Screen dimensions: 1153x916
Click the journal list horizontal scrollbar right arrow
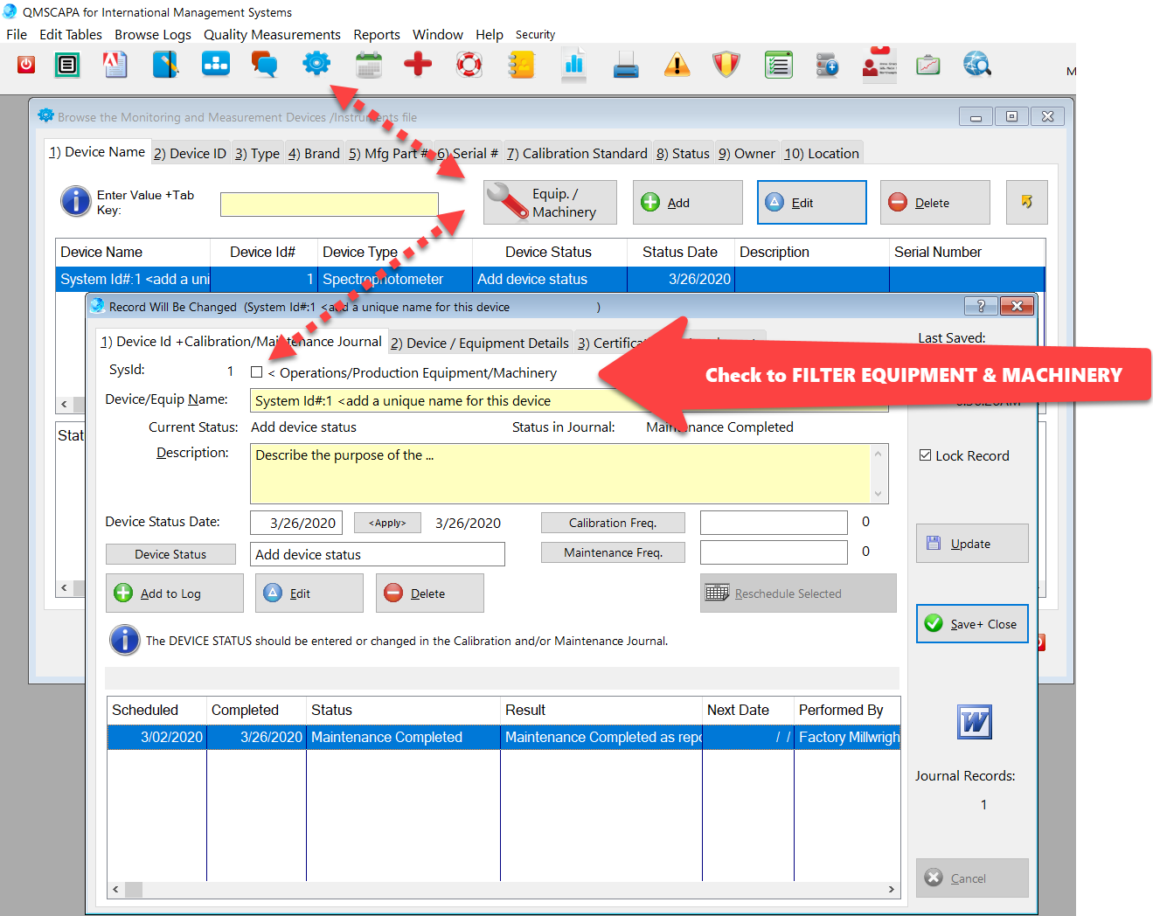891,890
